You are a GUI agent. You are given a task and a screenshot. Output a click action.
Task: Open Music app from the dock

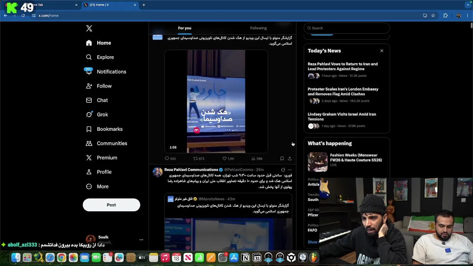click(165, 258)
